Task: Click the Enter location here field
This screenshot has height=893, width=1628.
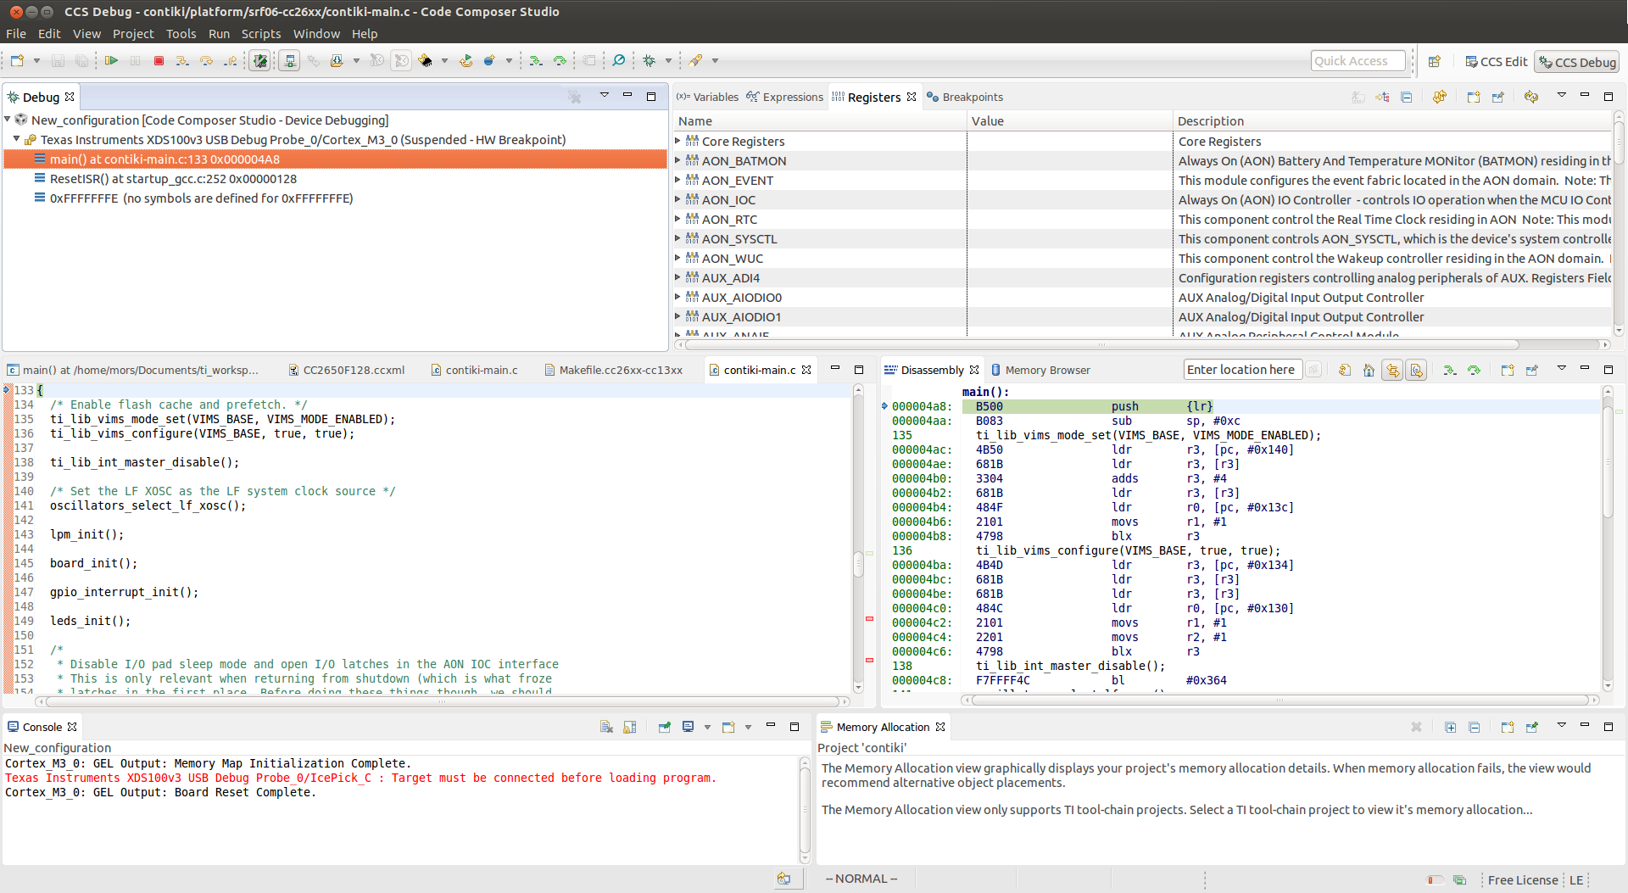Action: click(x=1241, y=370)
